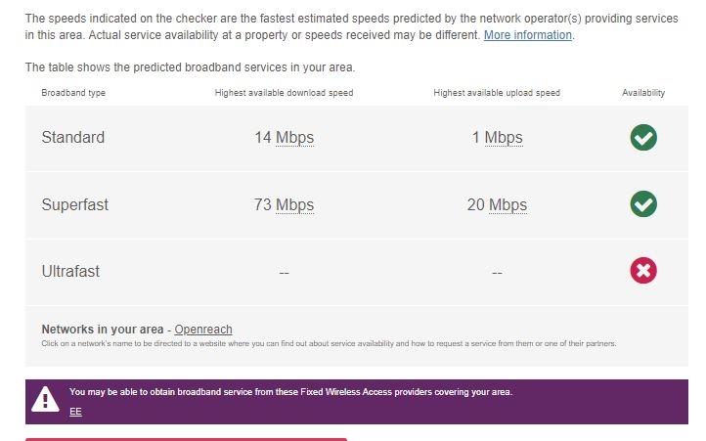Follow the EE provider link
The image size is (706, 441).
point(75,412)
